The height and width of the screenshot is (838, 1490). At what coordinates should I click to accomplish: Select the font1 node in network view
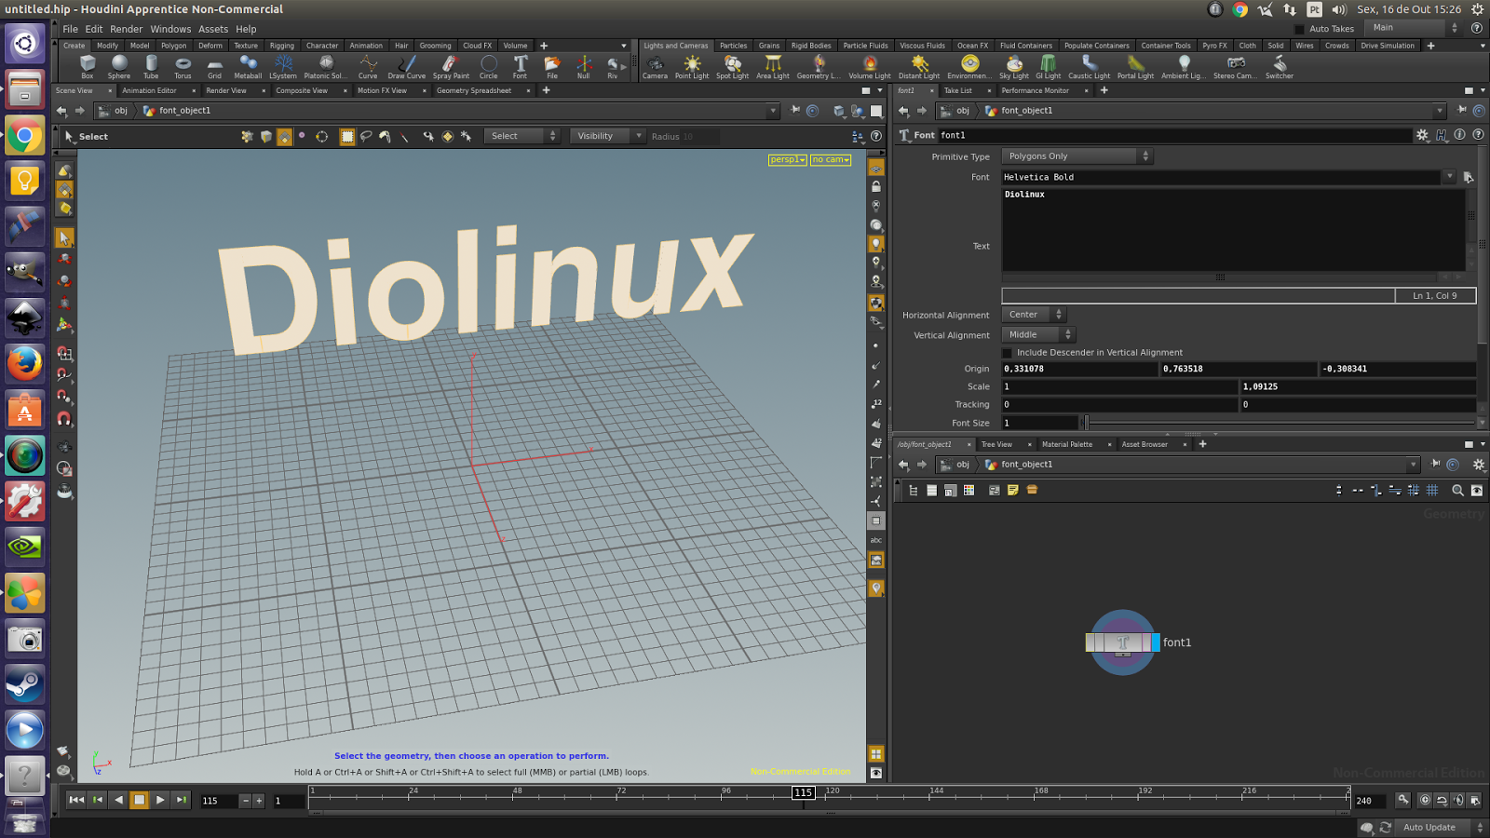tap(1122, 642)
